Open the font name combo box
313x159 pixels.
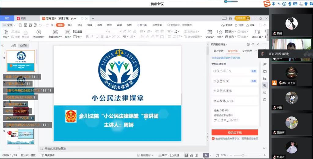pyautogui.click(x=96, y=31)
